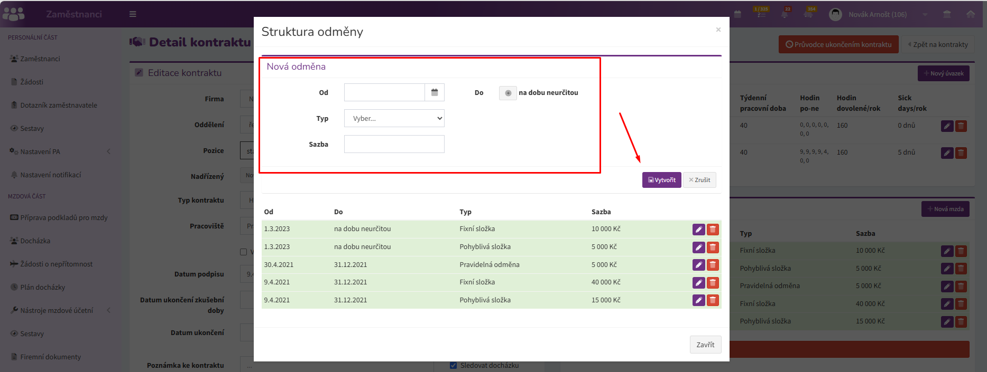Toggle the 'na dobu neurčitou' plus button
This screenshot has height=372, width=987.
click(508, 93)
